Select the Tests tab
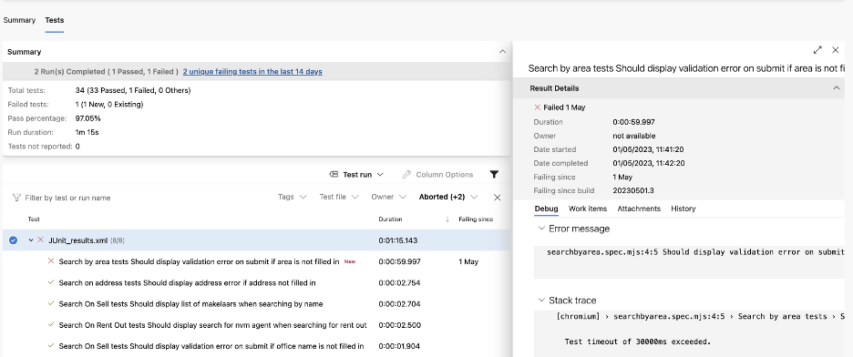Screen dimensions: 853x357 tap(55, 20)
